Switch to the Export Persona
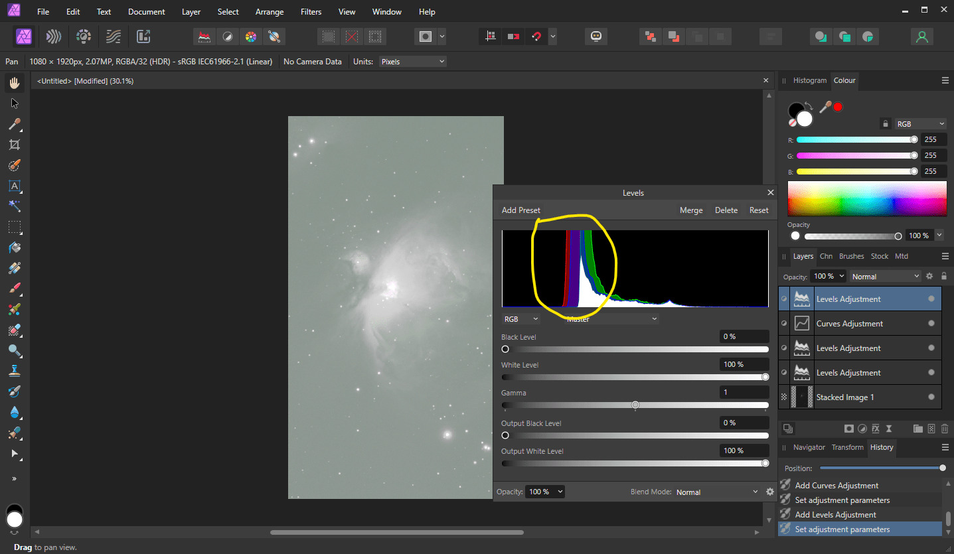954x554 pixels. point(143,36)
